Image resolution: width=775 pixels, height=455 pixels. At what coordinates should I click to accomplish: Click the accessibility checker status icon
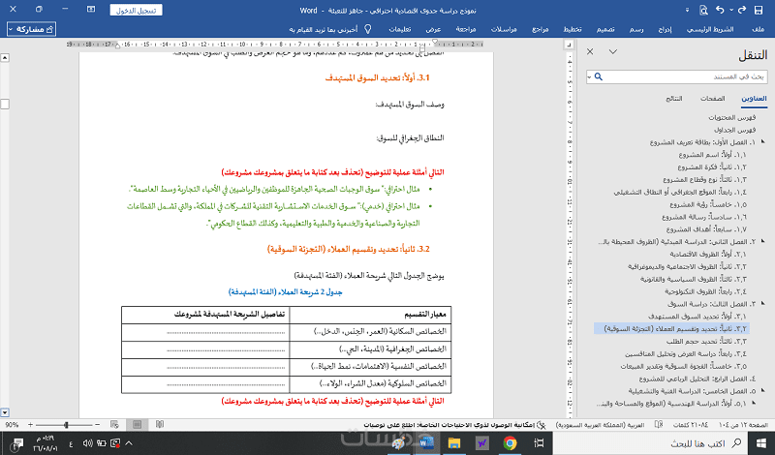[x=542, y=425]
